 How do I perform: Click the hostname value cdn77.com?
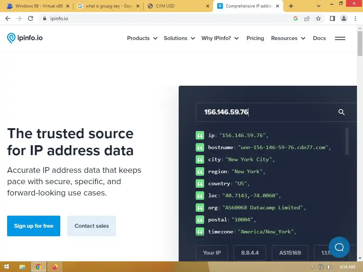point(283,147)
